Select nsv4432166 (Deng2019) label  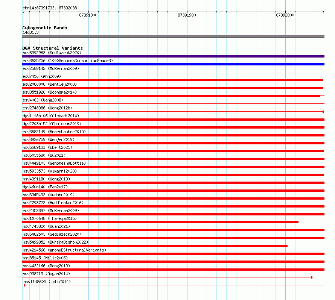point(46,266)
